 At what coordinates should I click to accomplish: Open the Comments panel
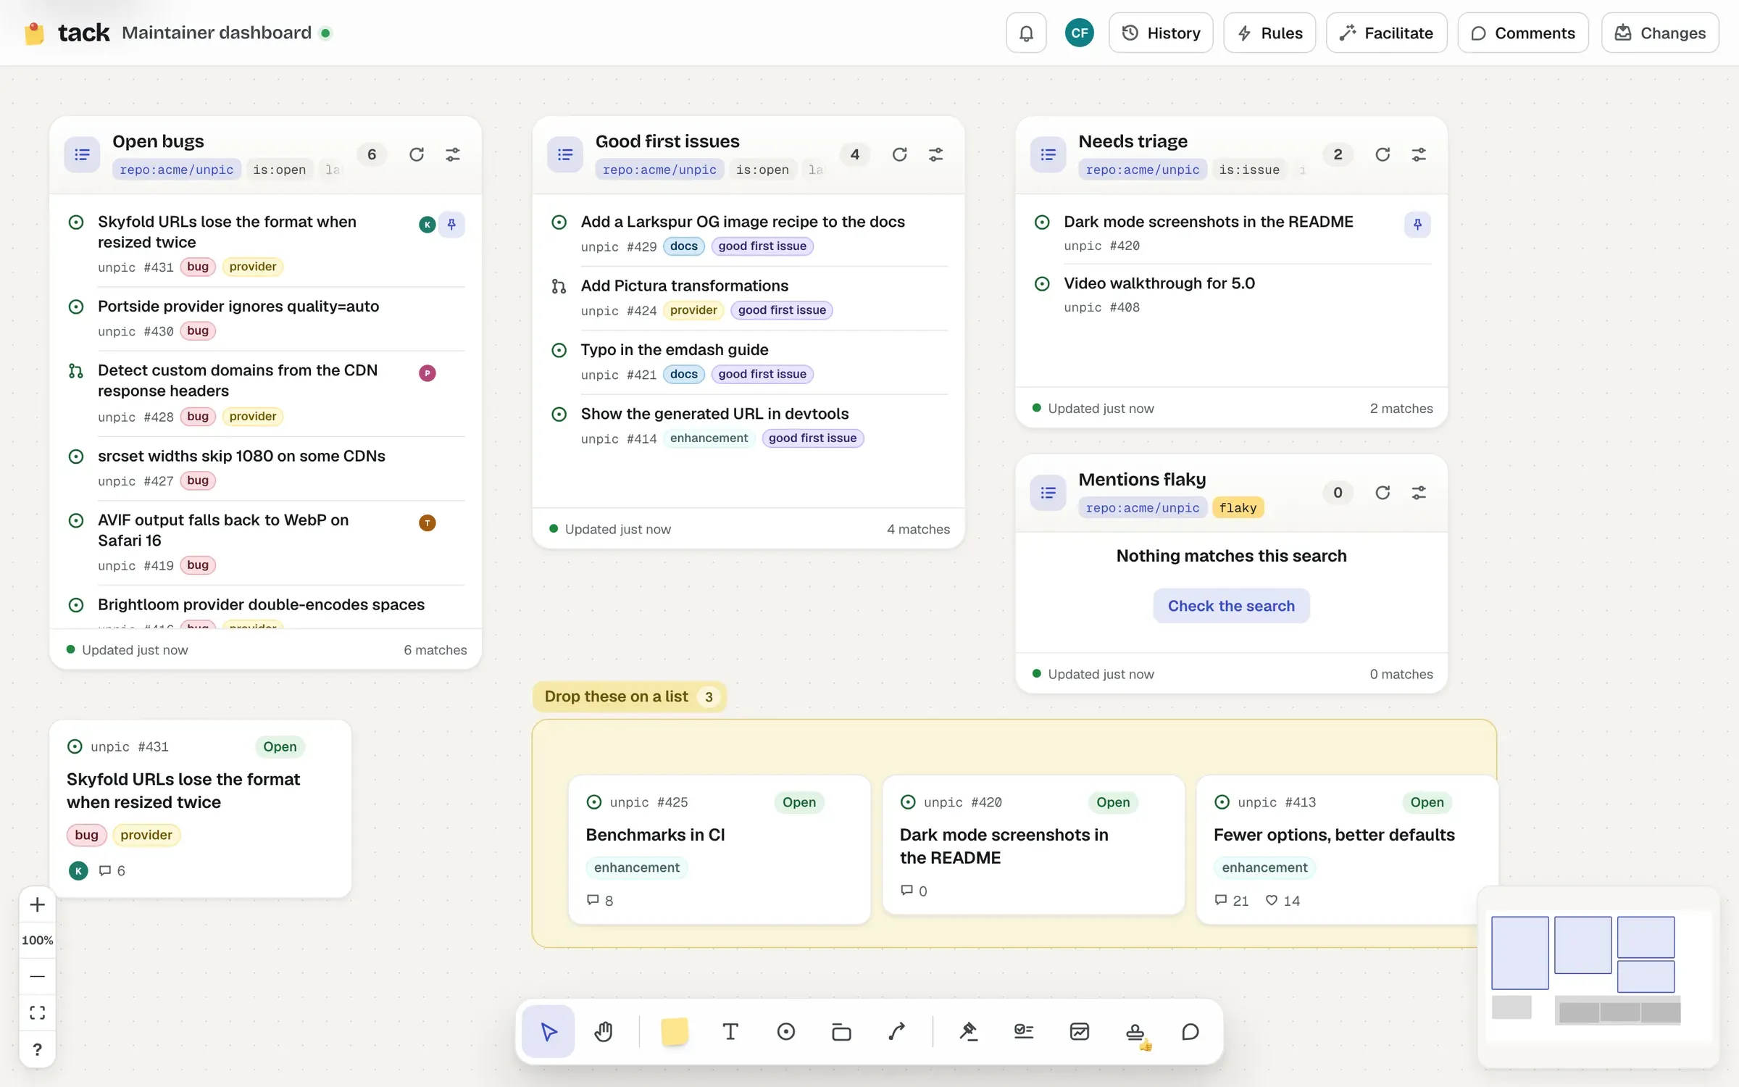coord(1523,33)
